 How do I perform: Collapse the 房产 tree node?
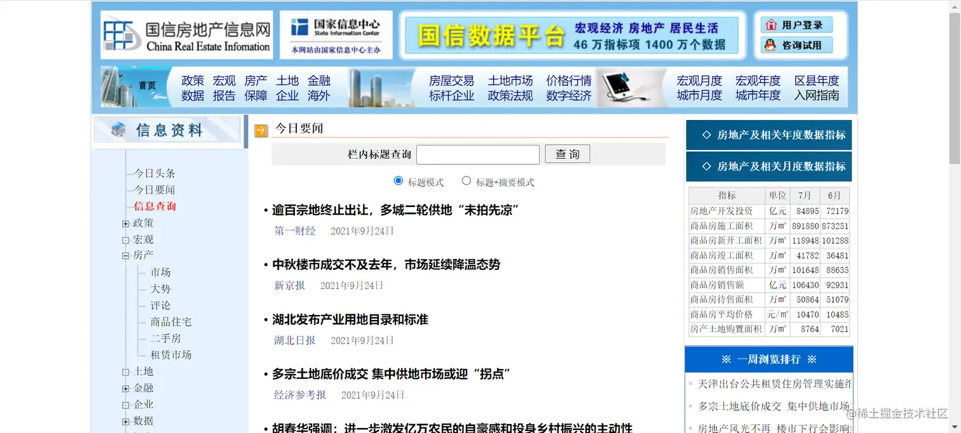pos(126,255)
